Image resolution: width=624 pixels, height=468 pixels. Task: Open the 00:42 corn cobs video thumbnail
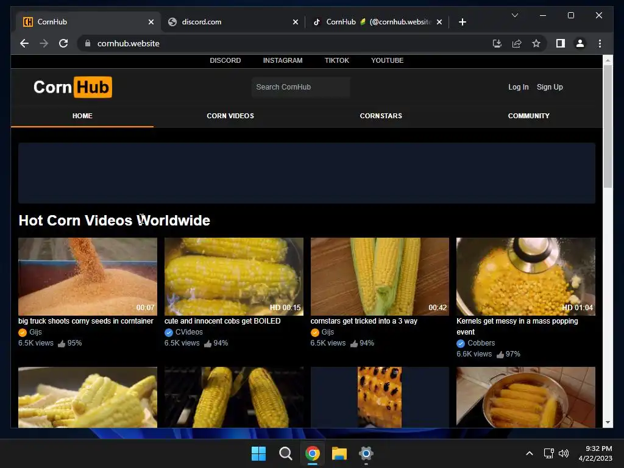tap(380, 277)
